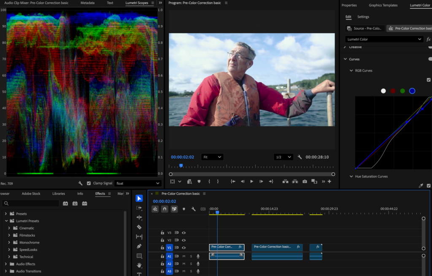Switch to the Libraries tab
Viewport: 432px width, 276px height.
59,194
